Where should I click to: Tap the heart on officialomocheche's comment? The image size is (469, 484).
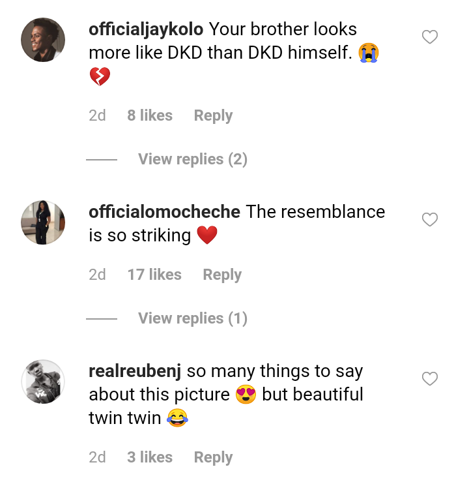(x=430, y=220)
